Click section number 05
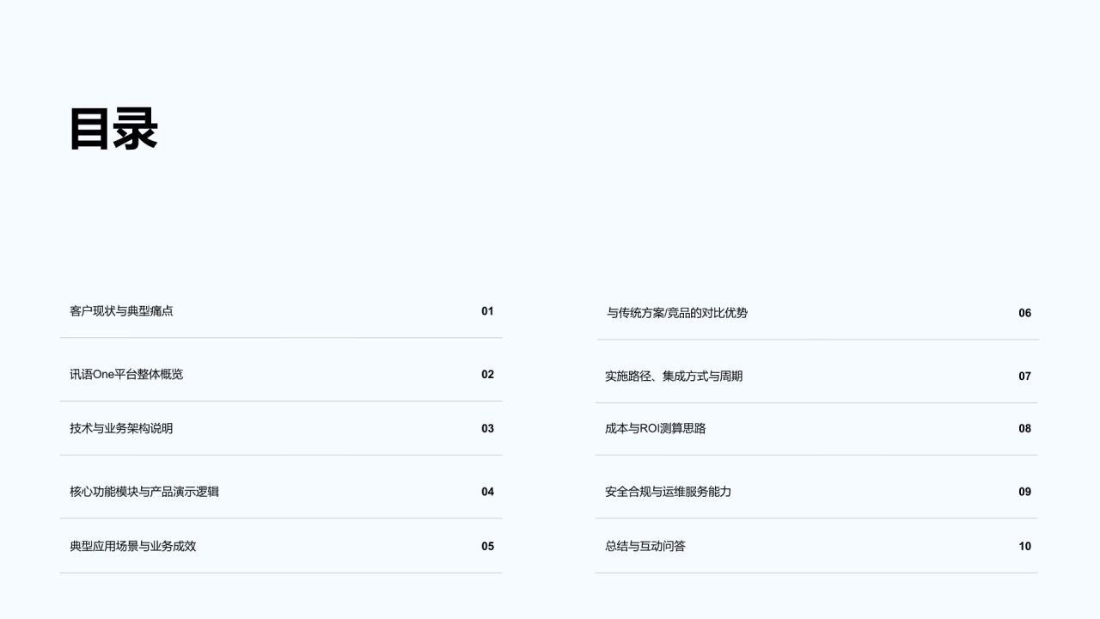Image resolution: width=1100 pixels, height=619 pixels. pos(487,546)
